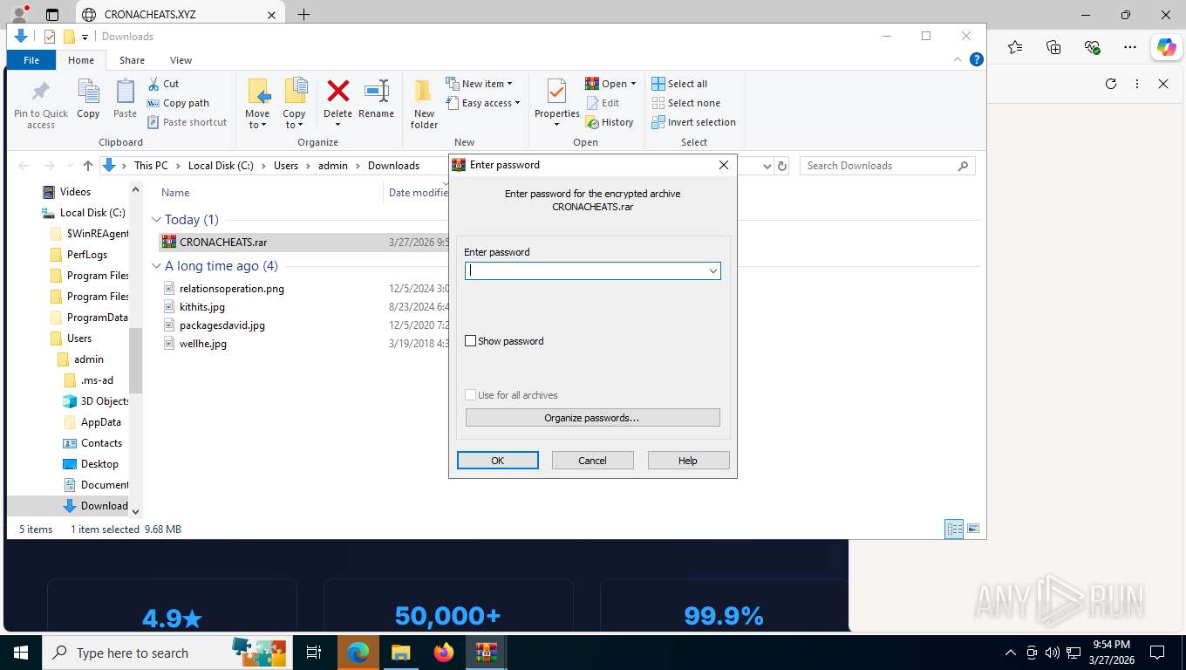
Task: Open the password history dropdown arrow
Action: click(x=713, y=270)
